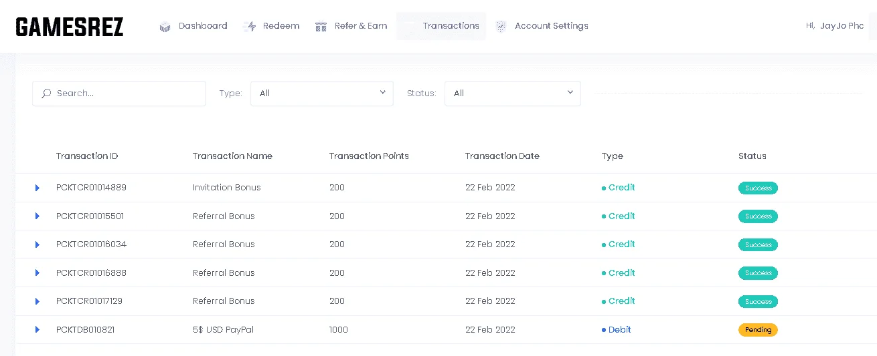Expand row PCKTCR01015501
This screenshot has width=877, height=356.
(x=37, y=216)
